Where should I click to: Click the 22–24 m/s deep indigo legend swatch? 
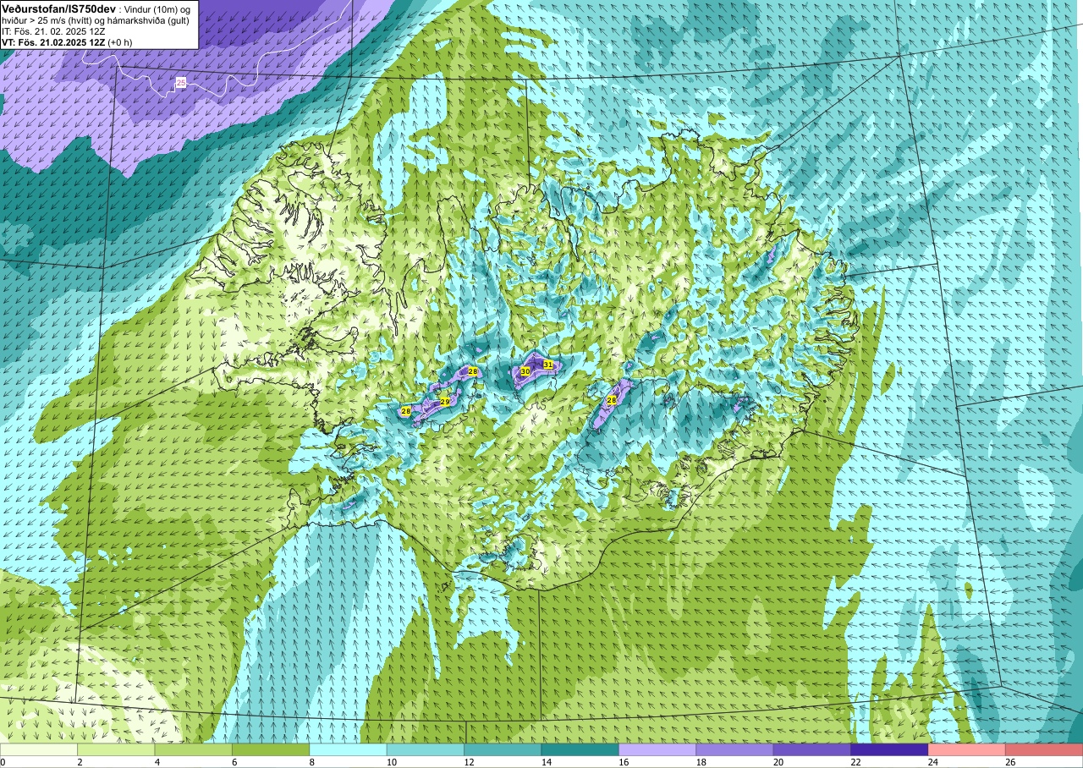click(x=890, y=749)
